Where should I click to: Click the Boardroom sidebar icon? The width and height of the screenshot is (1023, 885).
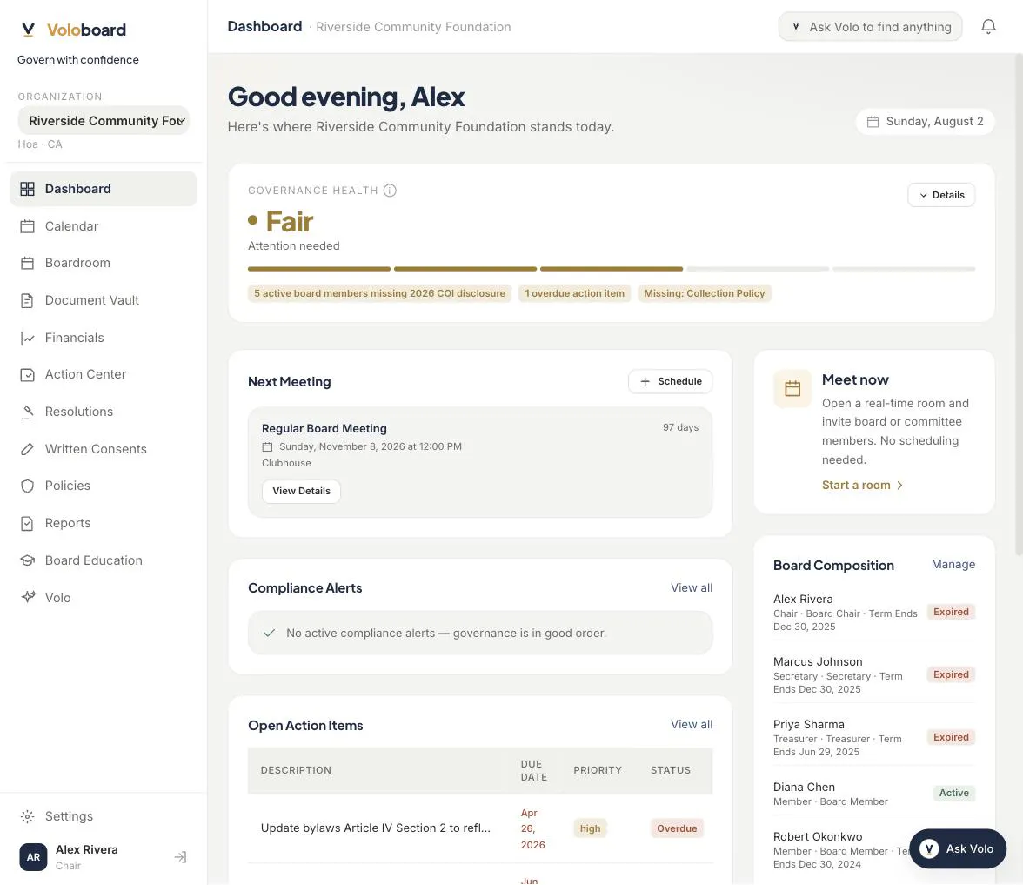28,263
